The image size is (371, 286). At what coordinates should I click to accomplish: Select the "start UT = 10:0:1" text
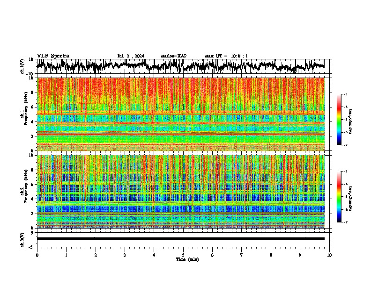pyautogui.click(x=226, y=56)
